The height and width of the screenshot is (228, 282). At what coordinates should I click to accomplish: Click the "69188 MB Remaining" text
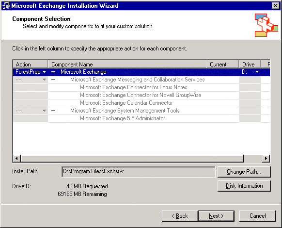[x=82, y=194]
